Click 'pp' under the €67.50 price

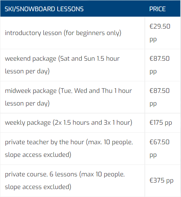[153, 155]
